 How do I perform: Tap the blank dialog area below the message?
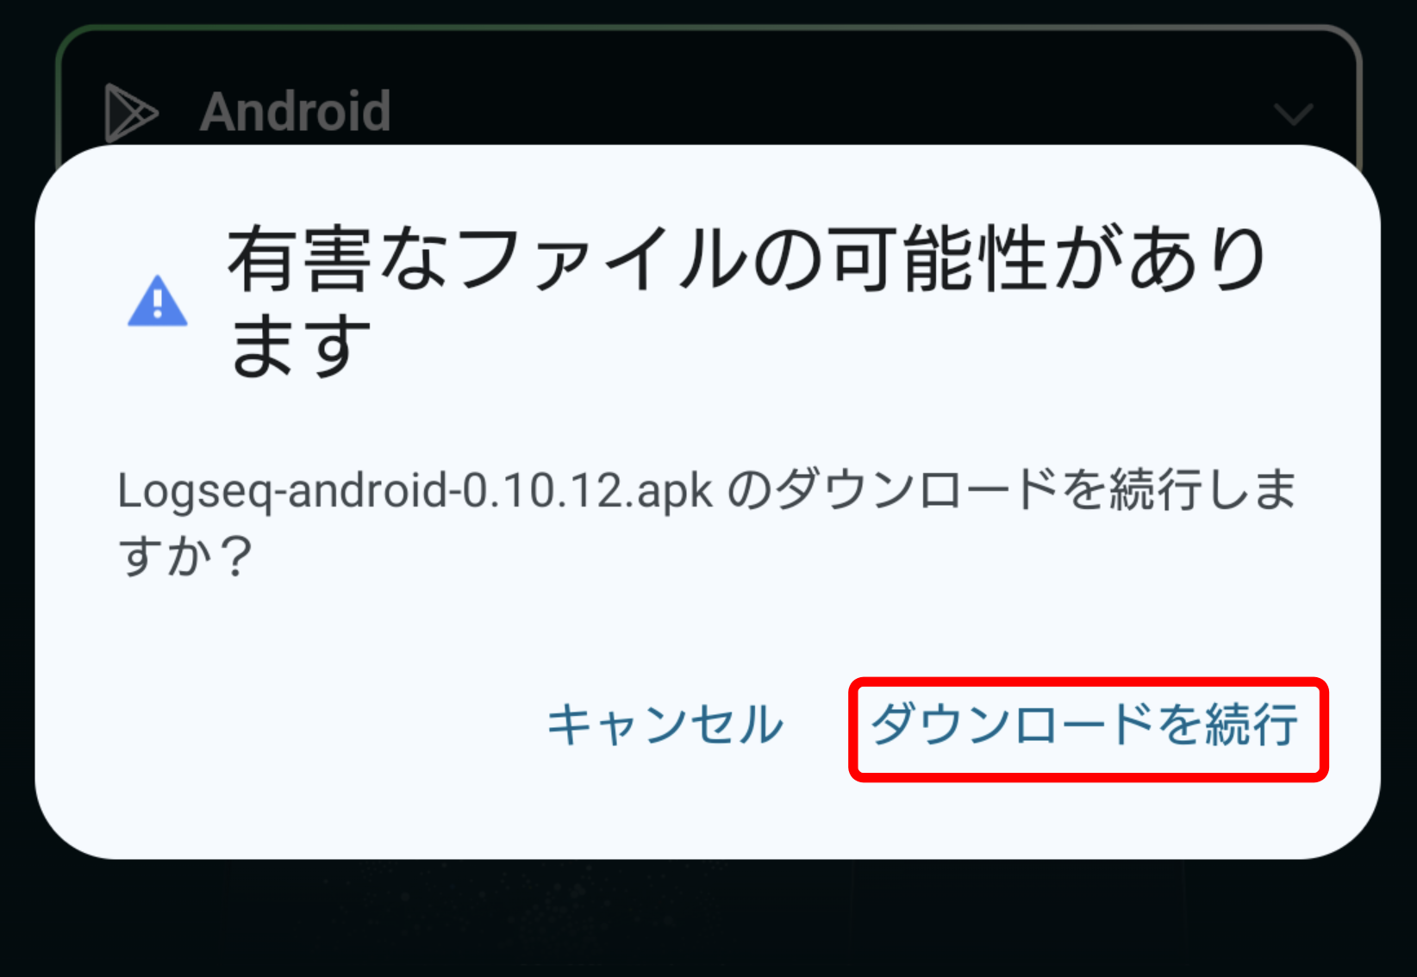click(x=707, y=629)
